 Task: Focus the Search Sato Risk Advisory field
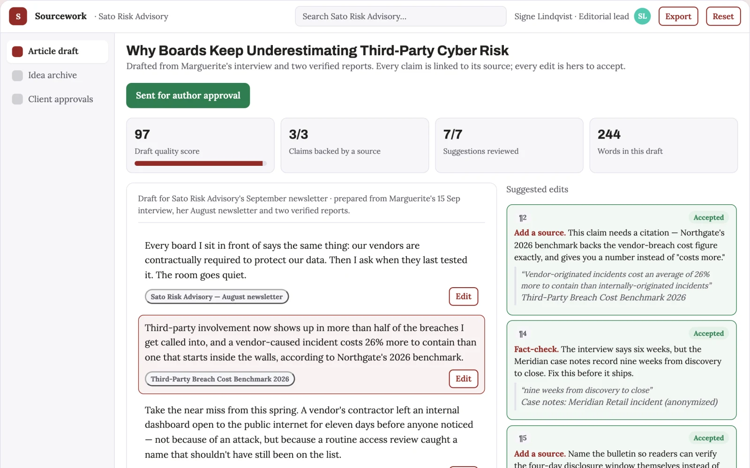(401, 16)
